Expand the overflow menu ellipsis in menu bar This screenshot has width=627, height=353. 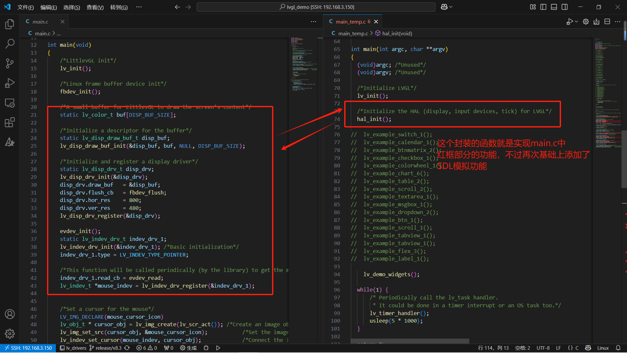(x=139, y=7)
